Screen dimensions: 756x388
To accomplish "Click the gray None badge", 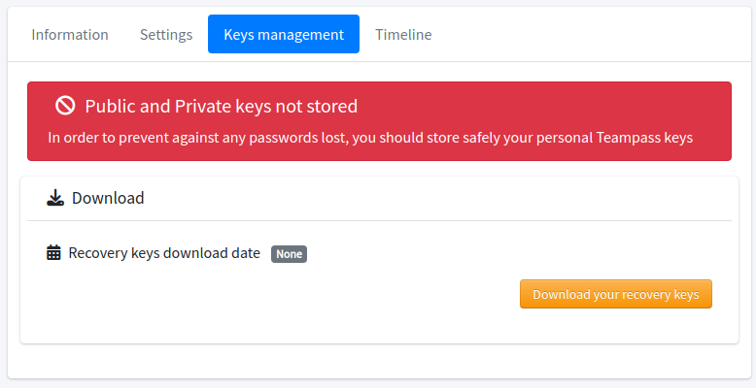I will tap(289, 254).
